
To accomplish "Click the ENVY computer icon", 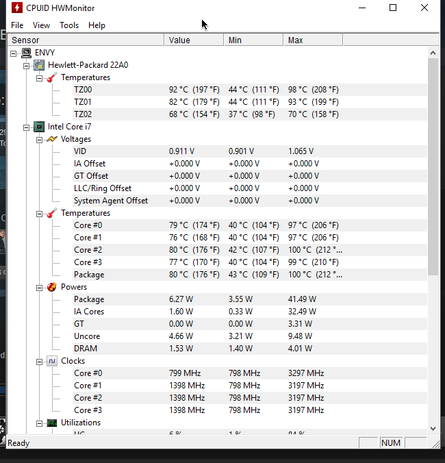I will pos(26,53).
